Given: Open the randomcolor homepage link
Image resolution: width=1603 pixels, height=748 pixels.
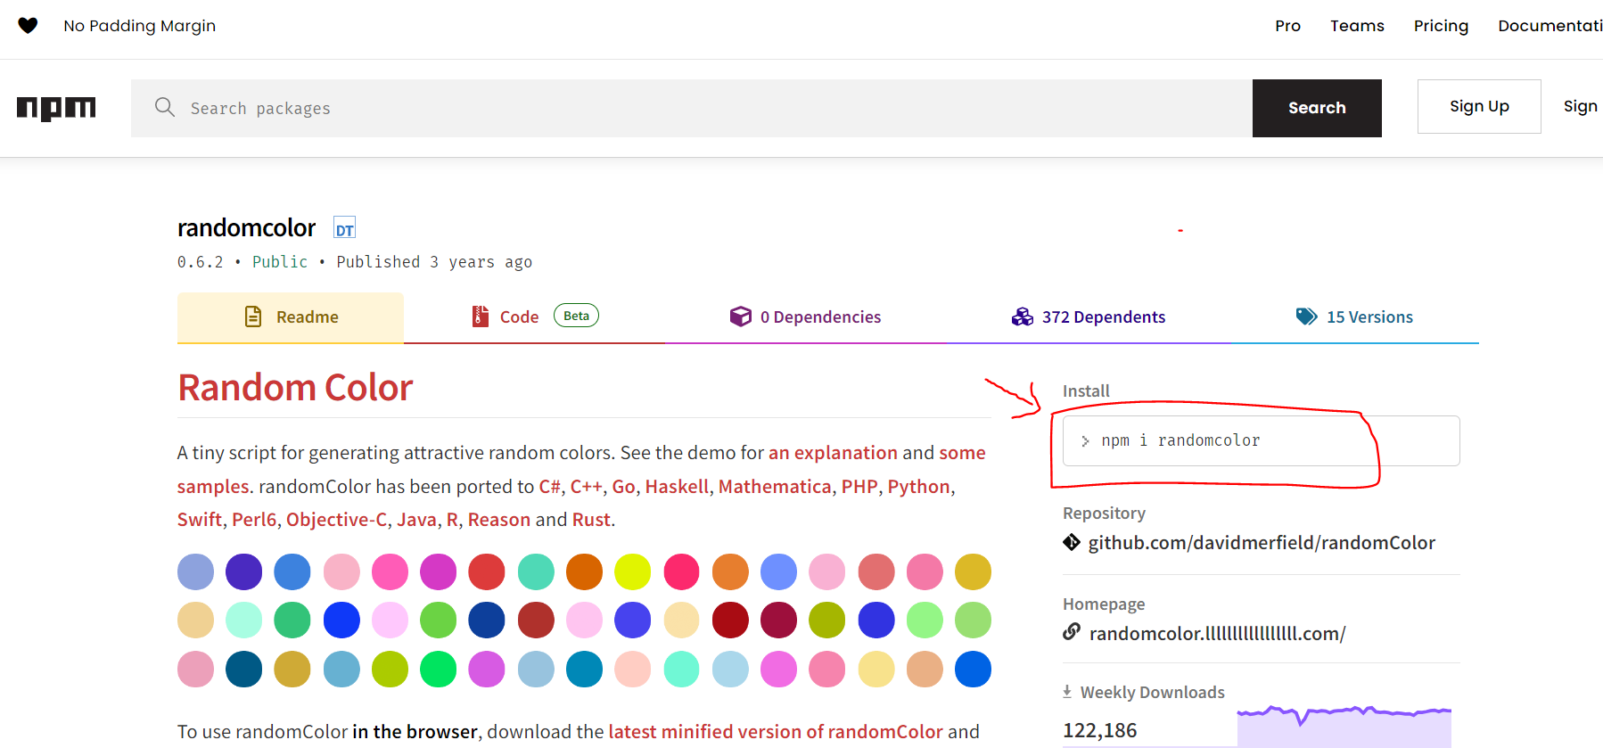Looking at the screenshot, I should point(1217,633).
